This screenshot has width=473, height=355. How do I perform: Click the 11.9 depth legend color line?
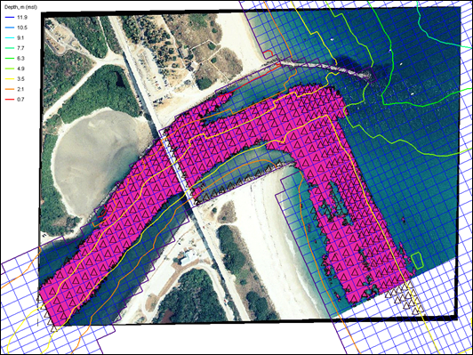pyautogui.click(x=10, y=18)
